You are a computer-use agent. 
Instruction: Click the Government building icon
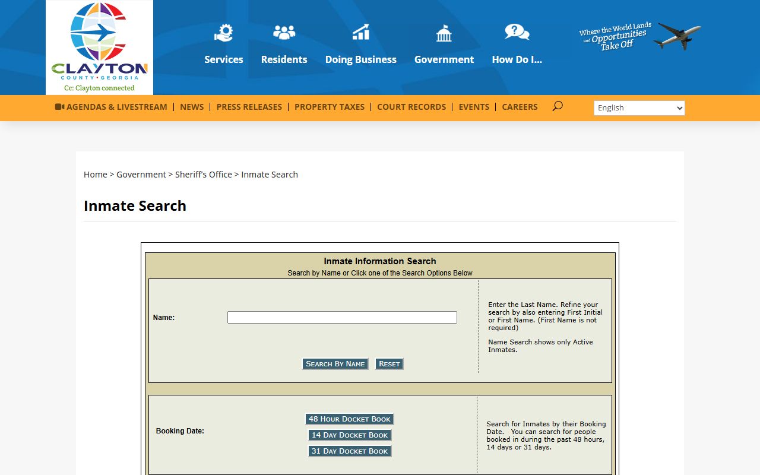[x=444, y=33]
